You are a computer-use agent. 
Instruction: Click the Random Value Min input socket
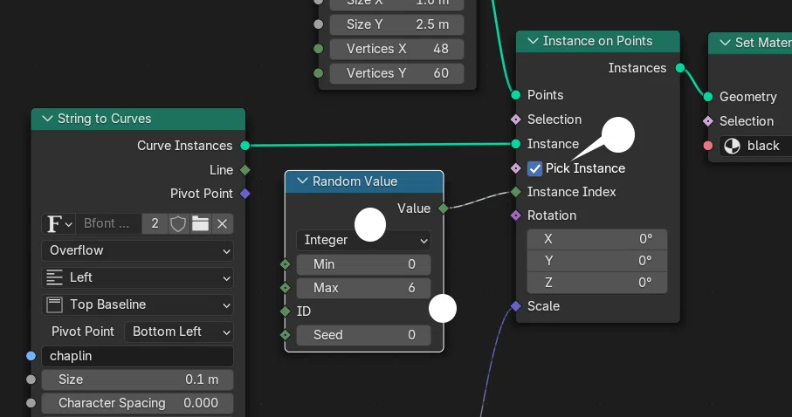pos(285,264)
